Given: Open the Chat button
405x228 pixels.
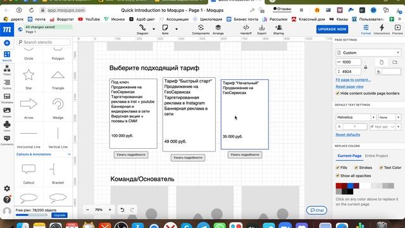Looking at the screenshot, I should [316, 210].
